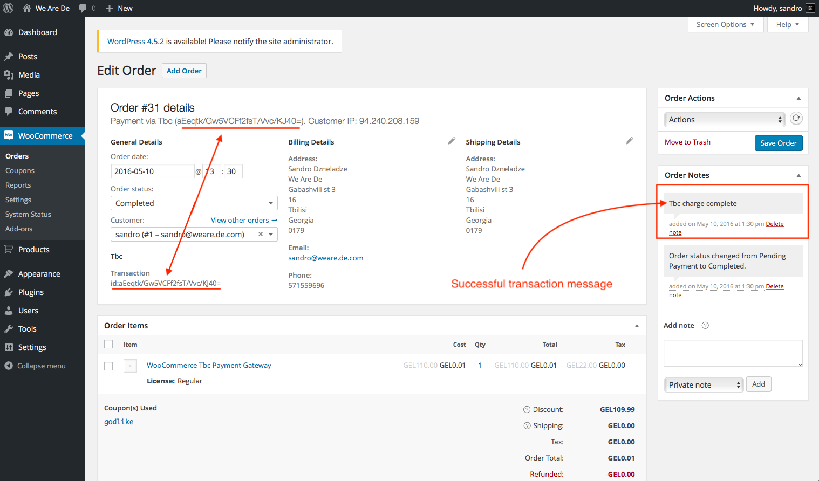Open the Media library menu
This screenshot has height=481, width=819.
(x=29, y=75)
